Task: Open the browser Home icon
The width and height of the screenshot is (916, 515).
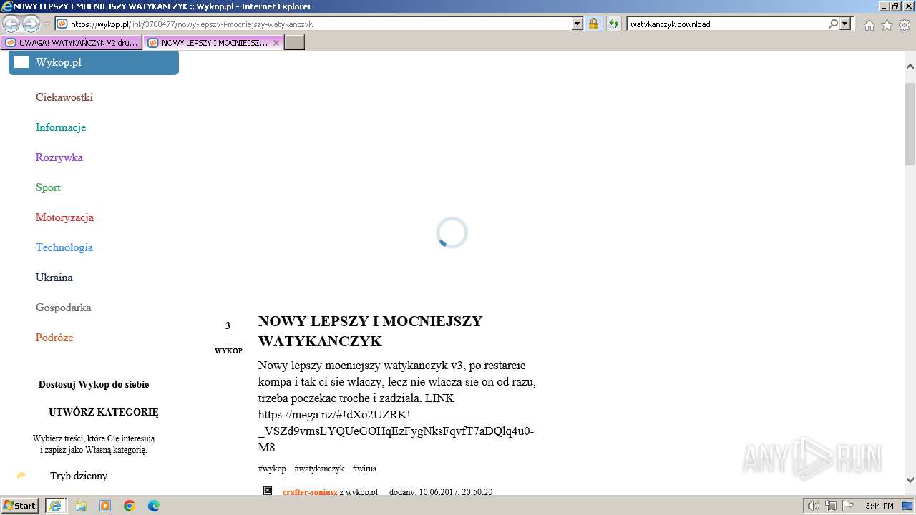Action: click(869, 25)
